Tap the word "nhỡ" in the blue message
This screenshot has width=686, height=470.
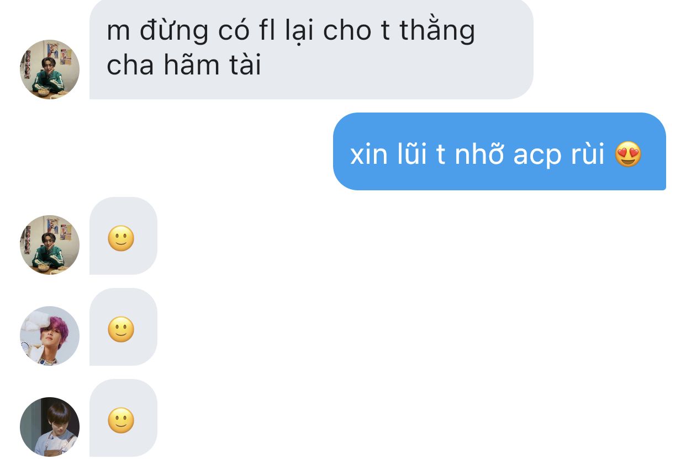tap(479, 154)
